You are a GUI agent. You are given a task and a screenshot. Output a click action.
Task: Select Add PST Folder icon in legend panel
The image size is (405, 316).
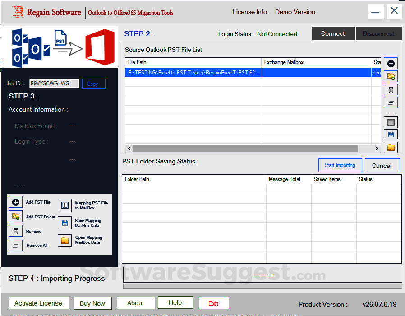coord(15,216)
